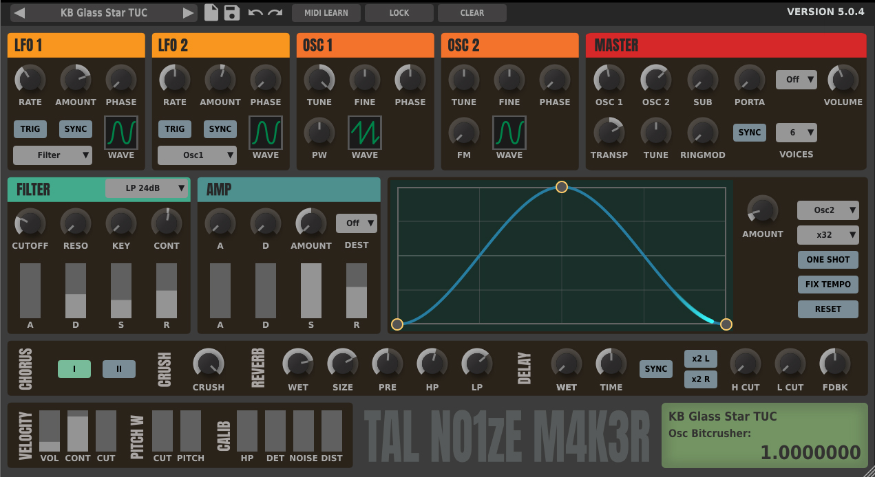Open the PORTA mode Off dropdown

[x=797, y=80]
